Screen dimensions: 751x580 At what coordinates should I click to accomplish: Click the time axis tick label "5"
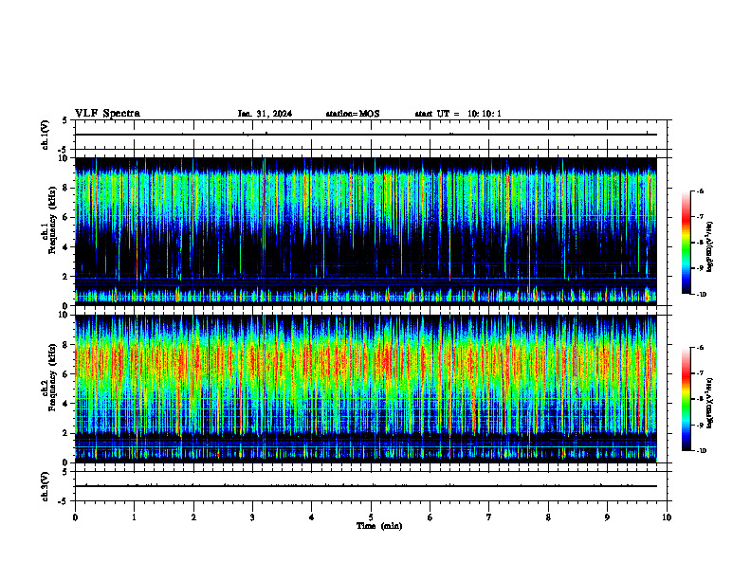[x=371, y=517]
